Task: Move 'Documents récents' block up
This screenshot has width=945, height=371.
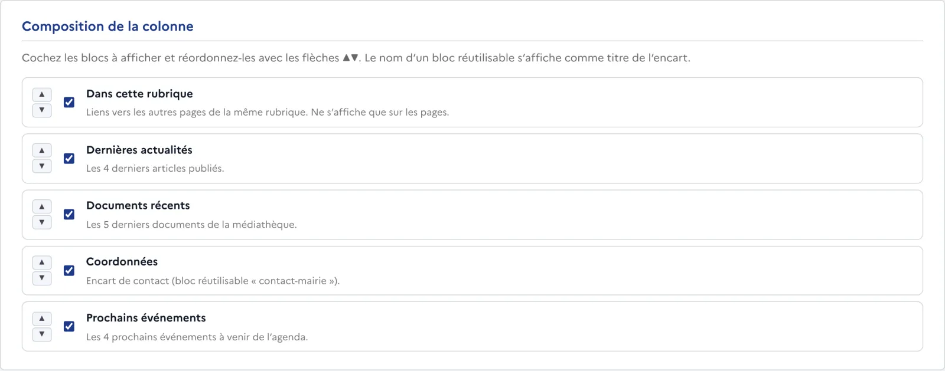Action: point(42,206)
